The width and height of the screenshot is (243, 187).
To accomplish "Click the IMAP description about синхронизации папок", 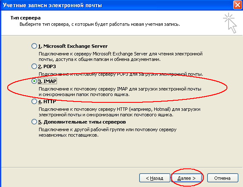I will (x=120, y=92).
